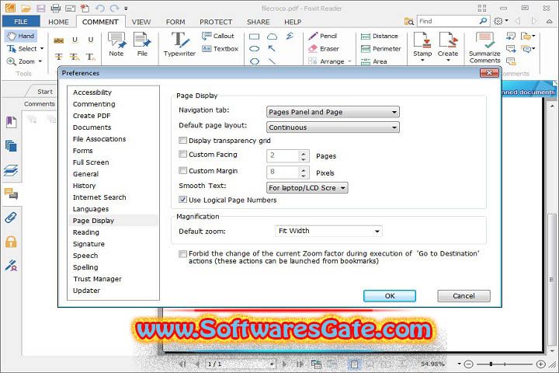Click the Find search field

(x=449, y=22)
